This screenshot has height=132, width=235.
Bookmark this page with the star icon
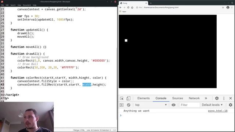pos(223,7)
